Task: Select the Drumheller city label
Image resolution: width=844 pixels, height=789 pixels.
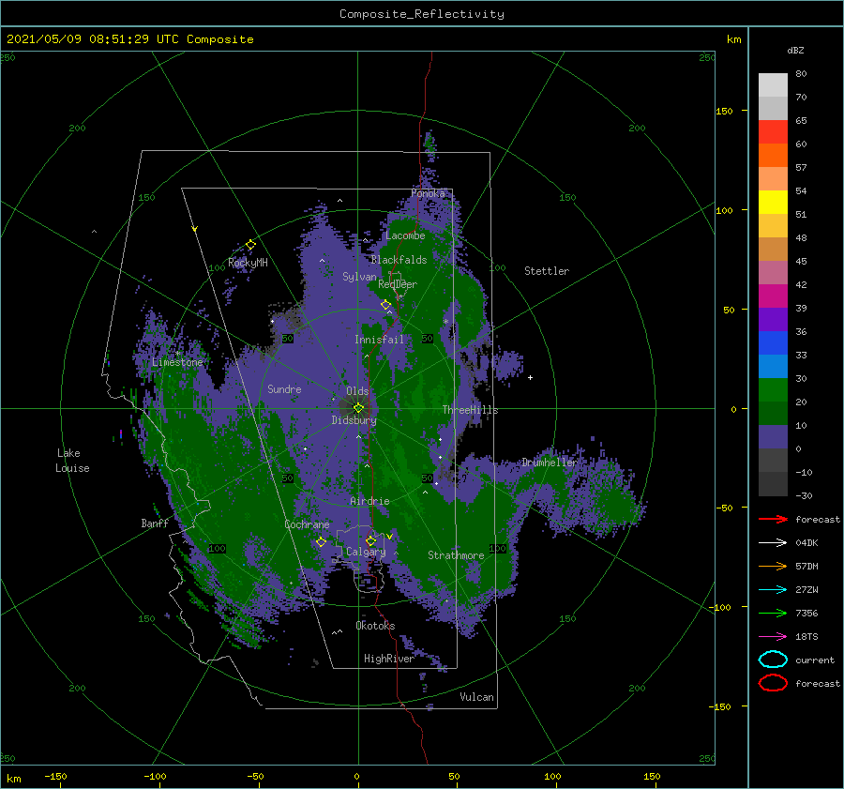Action: click(549, 463)
